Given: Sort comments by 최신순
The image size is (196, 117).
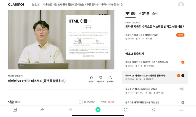Looking at the screenshot, I should 111,102.
